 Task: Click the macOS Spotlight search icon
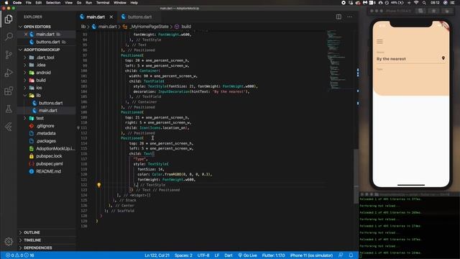click(424, 3)
